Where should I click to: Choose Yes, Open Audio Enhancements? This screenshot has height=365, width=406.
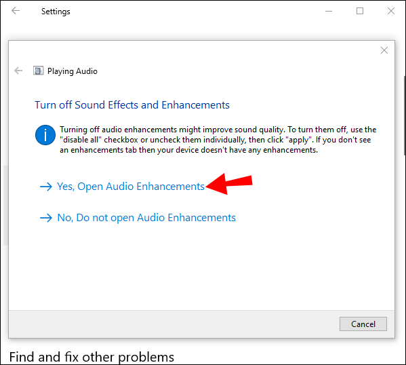(131, 187)
